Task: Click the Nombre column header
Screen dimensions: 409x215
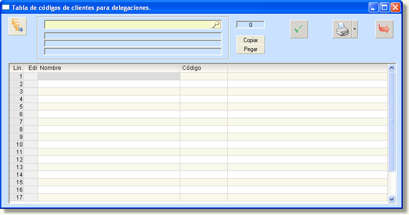Action: (109, 68)
